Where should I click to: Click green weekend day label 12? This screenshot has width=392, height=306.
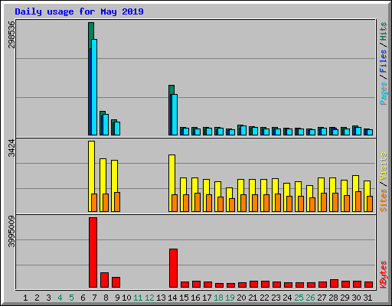[x=149, y=298]
